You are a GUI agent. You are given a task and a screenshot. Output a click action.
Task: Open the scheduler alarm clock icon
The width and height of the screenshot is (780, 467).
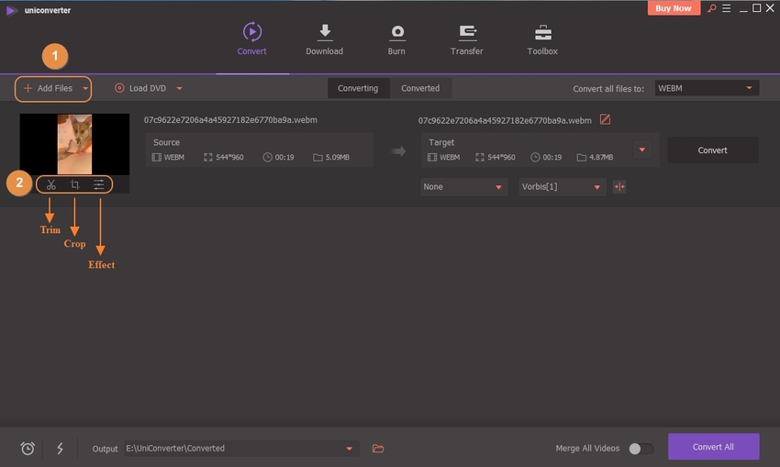click(28, 449)
